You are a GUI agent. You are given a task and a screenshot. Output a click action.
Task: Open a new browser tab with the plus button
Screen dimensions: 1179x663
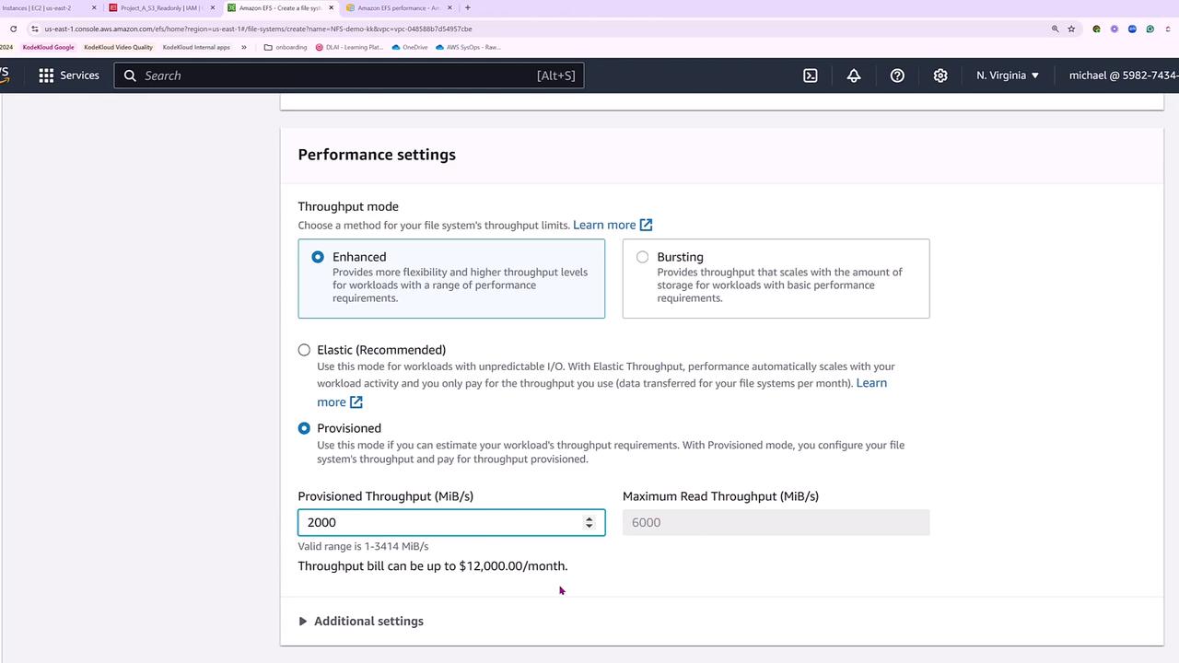click(467, 7)
